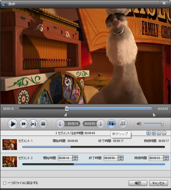Click the セグメント 2 label
The image size is (171, 190).
coord(25,158)
